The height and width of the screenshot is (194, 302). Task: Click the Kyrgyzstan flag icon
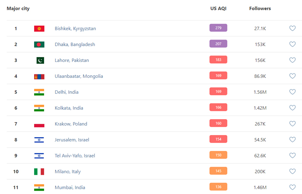39,28
